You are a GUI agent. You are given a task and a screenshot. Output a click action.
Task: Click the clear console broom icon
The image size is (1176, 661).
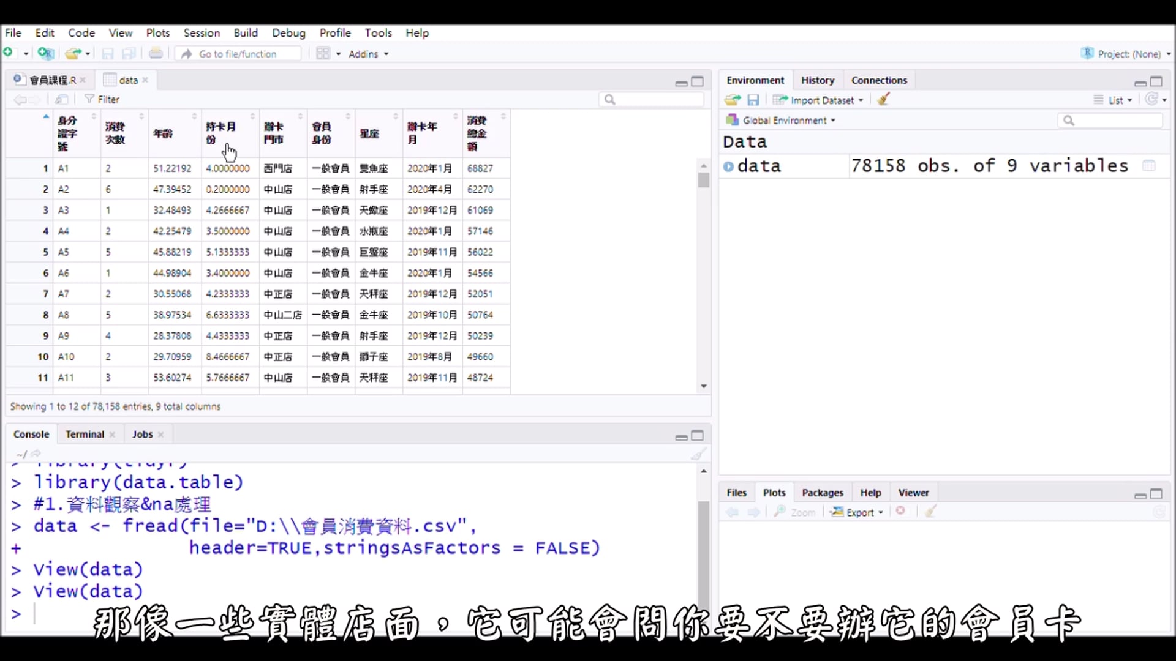click(698, 454)
